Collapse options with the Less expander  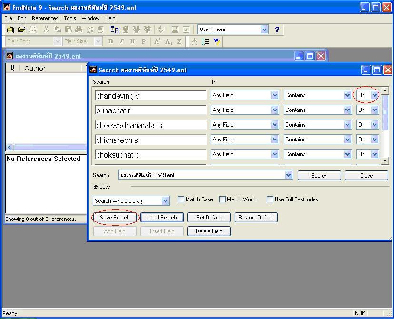pos(101,187)
